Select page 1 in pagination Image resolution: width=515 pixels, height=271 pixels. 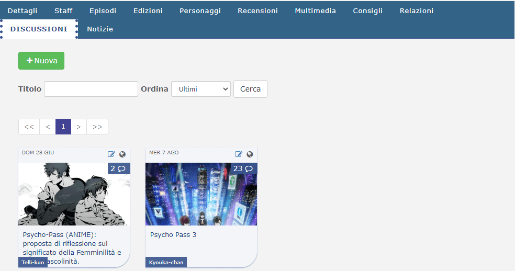tap(63, 127)
